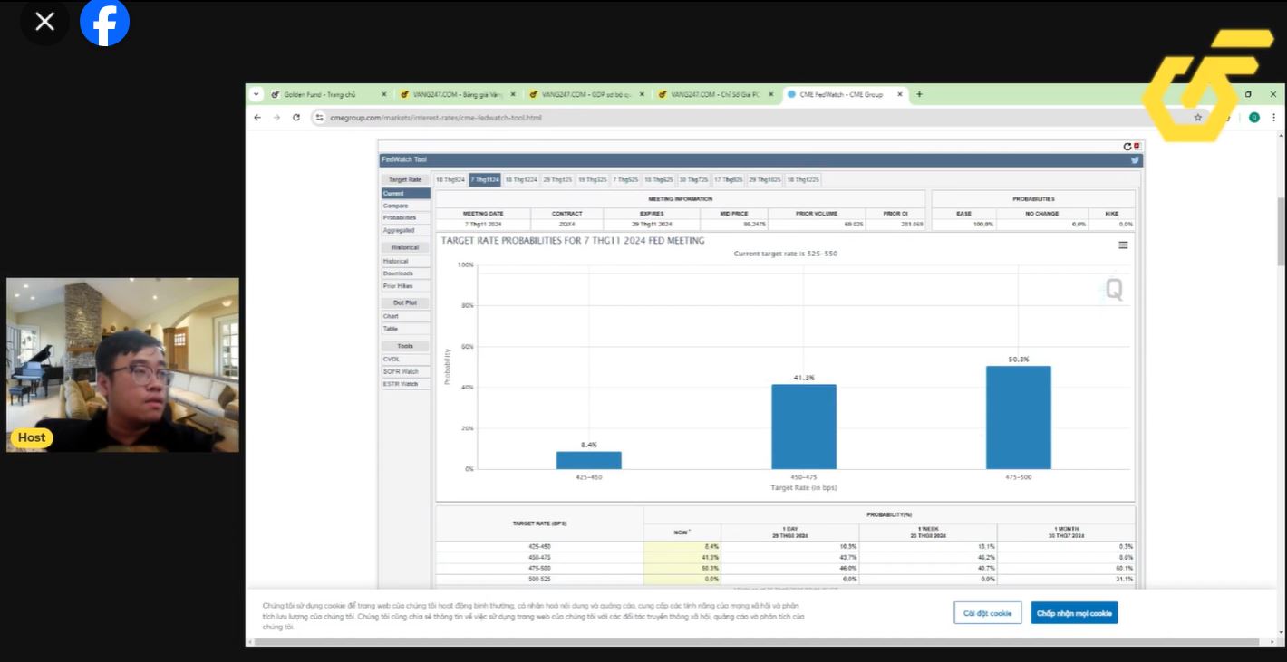The image size is (1287, 662).
Task: Select the 18 Thg12 24 meeting tab
Action: [521, 179]
